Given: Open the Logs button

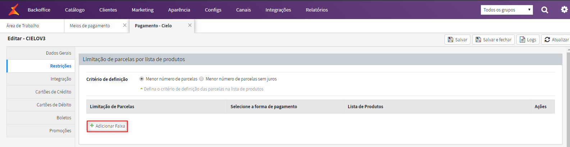Looking at the screenshot, I should (x=528, y=40).
